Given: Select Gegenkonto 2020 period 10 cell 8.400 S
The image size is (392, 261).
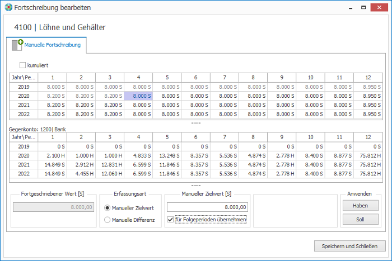Looking at the screenshot, I should (310, 156).
